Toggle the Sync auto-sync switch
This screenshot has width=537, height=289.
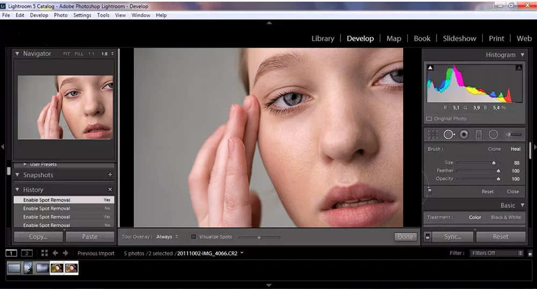(x=427, y=236)
